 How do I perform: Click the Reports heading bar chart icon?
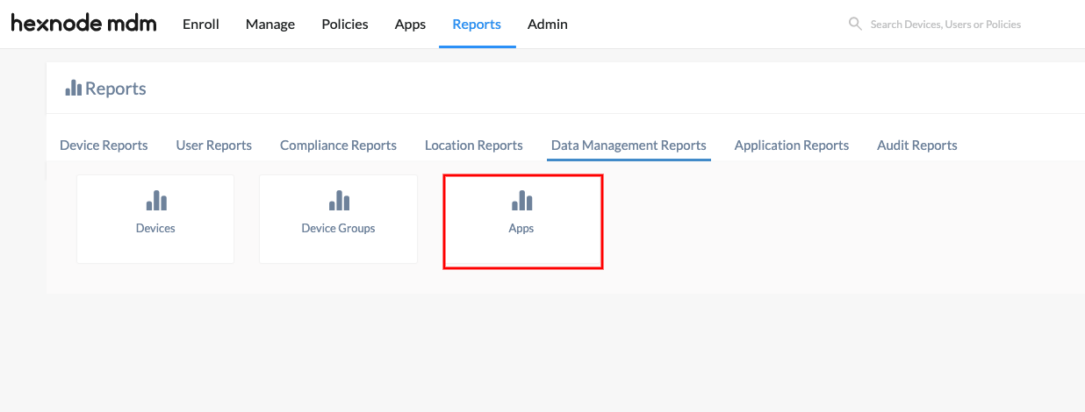point(74,88)
